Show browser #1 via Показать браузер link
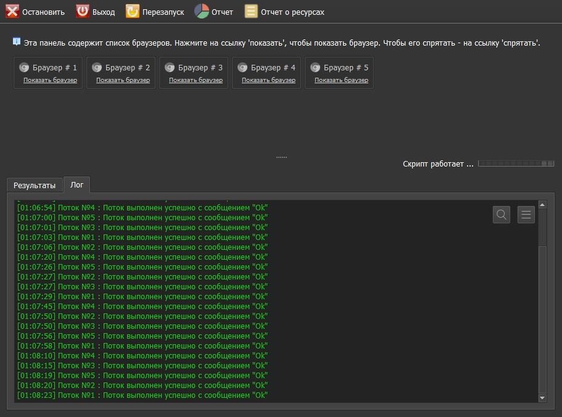This screenshot has width=562, height=417. pyautogui.click(x=50, y=80)
